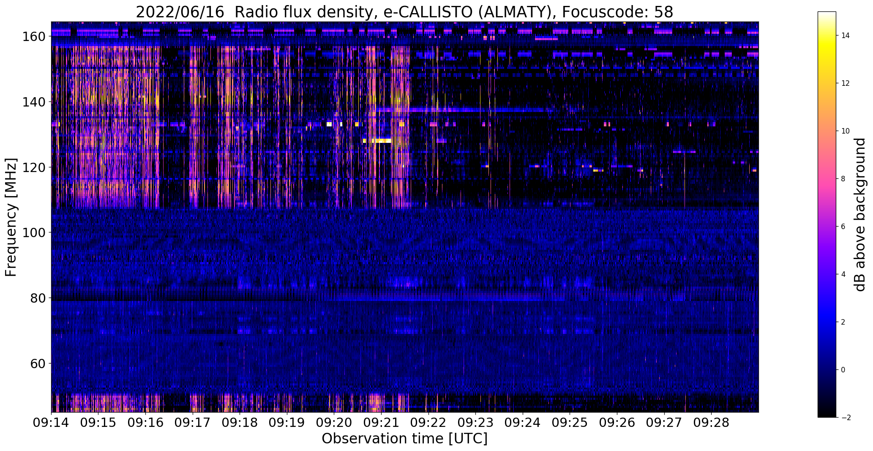Click the 09:20 time tick label
The height and width of the screenshot is (451, 873).
pos(334,423)
